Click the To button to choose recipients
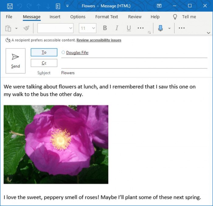The height and width of the screenshot is (206, 213). coord(44,52)
